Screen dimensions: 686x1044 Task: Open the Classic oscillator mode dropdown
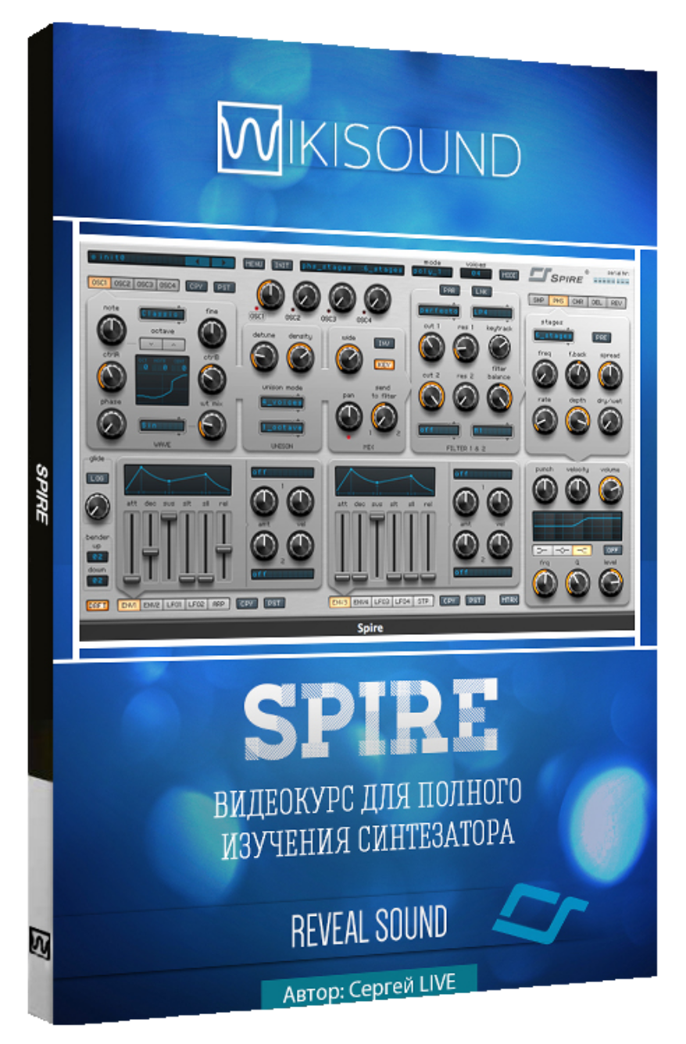[162, 314]
